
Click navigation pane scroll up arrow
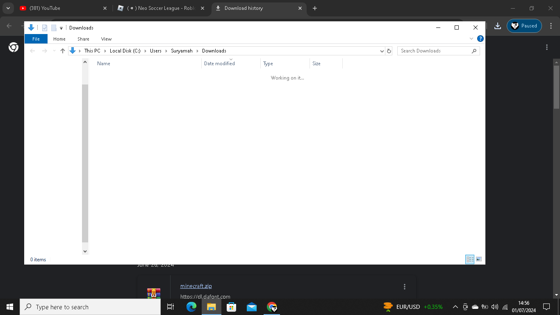pyautogui.click(x=85, y=62)
